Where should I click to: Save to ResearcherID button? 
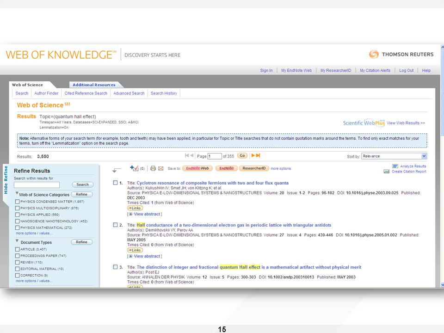[x=254, y=168]
